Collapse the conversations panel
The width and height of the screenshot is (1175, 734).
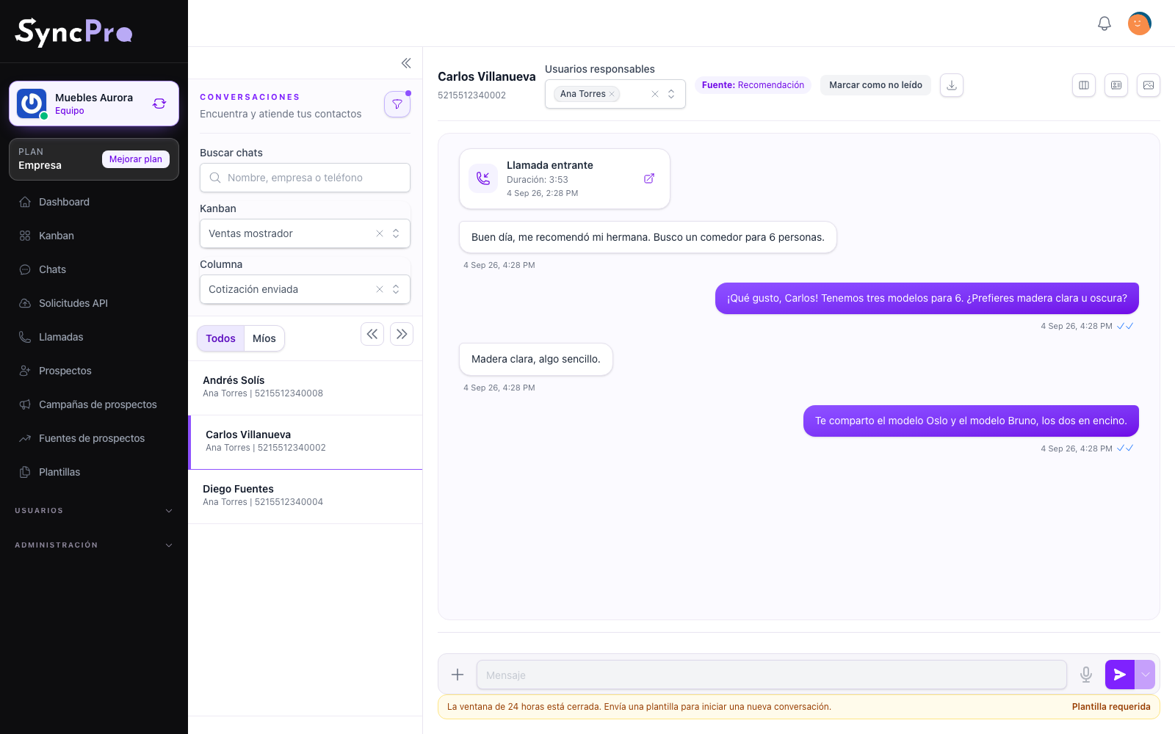coord(406,63)
